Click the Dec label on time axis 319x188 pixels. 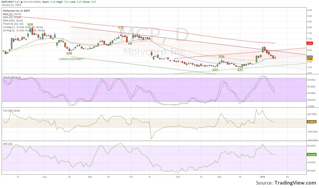pyautogui.click(x=219, y=177)
